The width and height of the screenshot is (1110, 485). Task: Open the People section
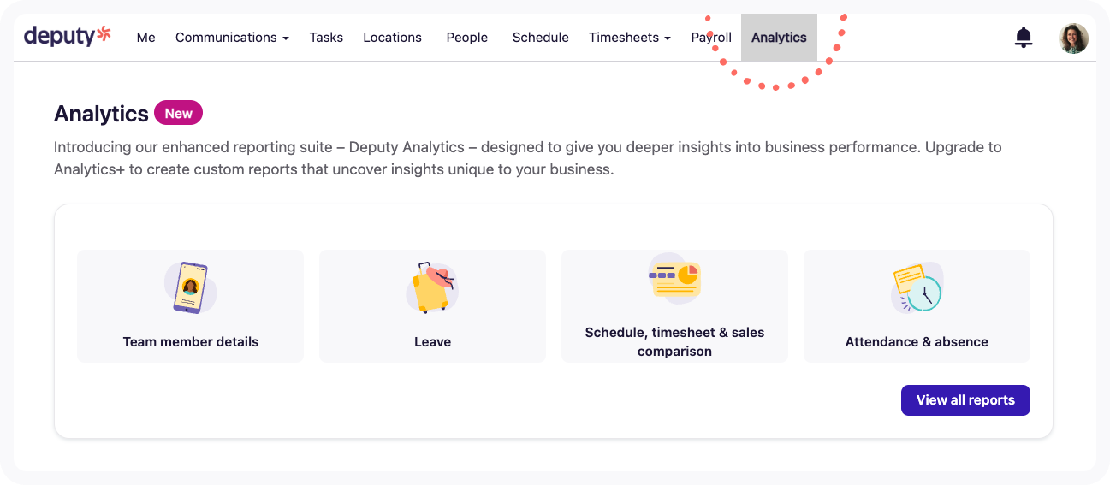467,38
